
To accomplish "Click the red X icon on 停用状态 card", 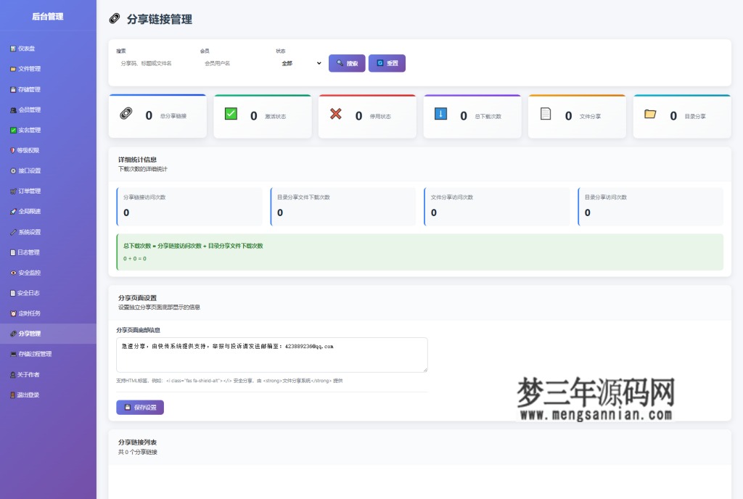I will point(337,115).
